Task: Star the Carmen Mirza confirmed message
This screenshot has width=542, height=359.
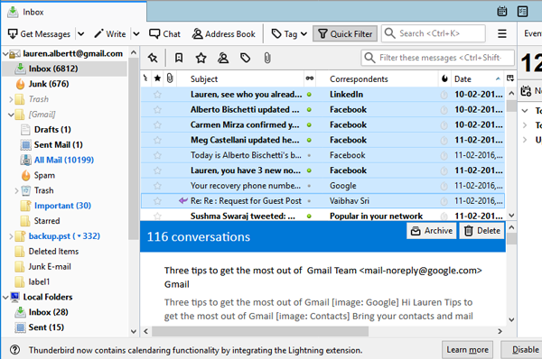Action: (x=157, y=124)
